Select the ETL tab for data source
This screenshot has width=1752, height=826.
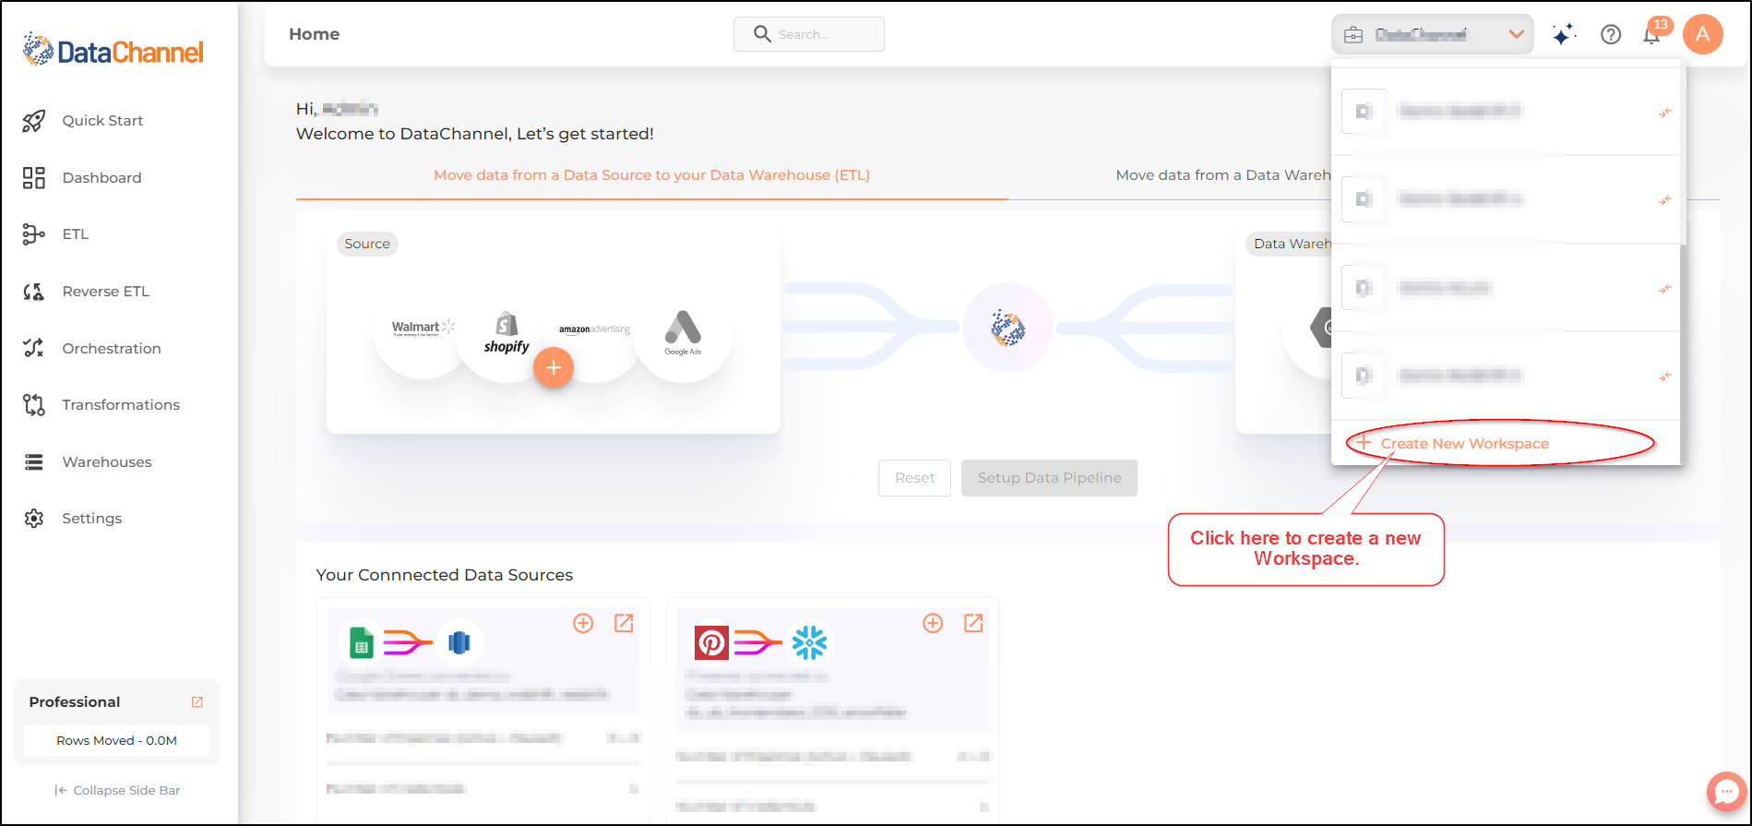pos(651,175)
